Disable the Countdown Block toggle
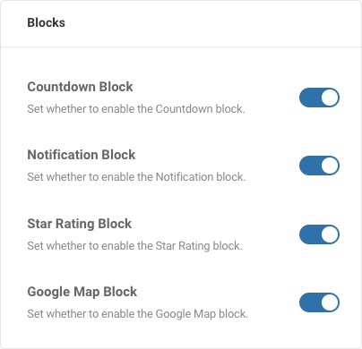Screen dimensions: 362x349 319,98
